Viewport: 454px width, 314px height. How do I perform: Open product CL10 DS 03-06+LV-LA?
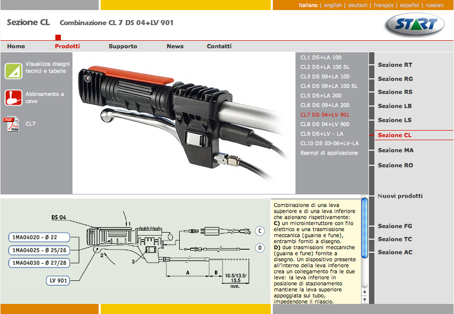[x=330, y=143]
